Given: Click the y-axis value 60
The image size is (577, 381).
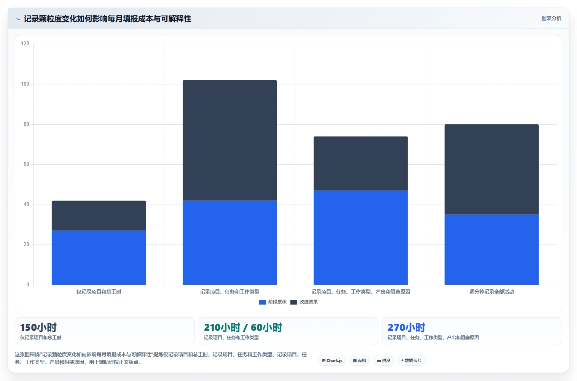Looking at the screenshot, I should [x=26, y=164].
